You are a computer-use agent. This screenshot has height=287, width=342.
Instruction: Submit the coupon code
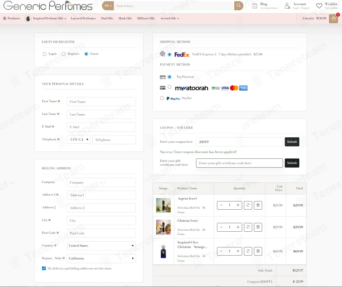(x=292, y=142)
